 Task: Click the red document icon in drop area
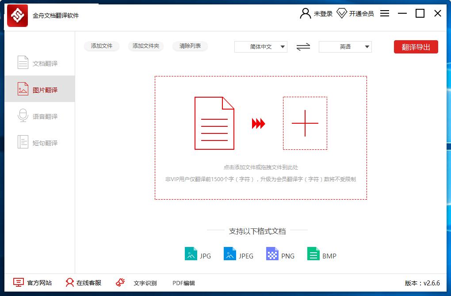tap(214, 123)
